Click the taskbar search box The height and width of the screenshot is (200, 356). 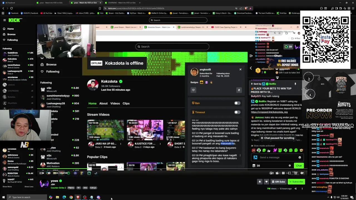[x=27, y=197]
